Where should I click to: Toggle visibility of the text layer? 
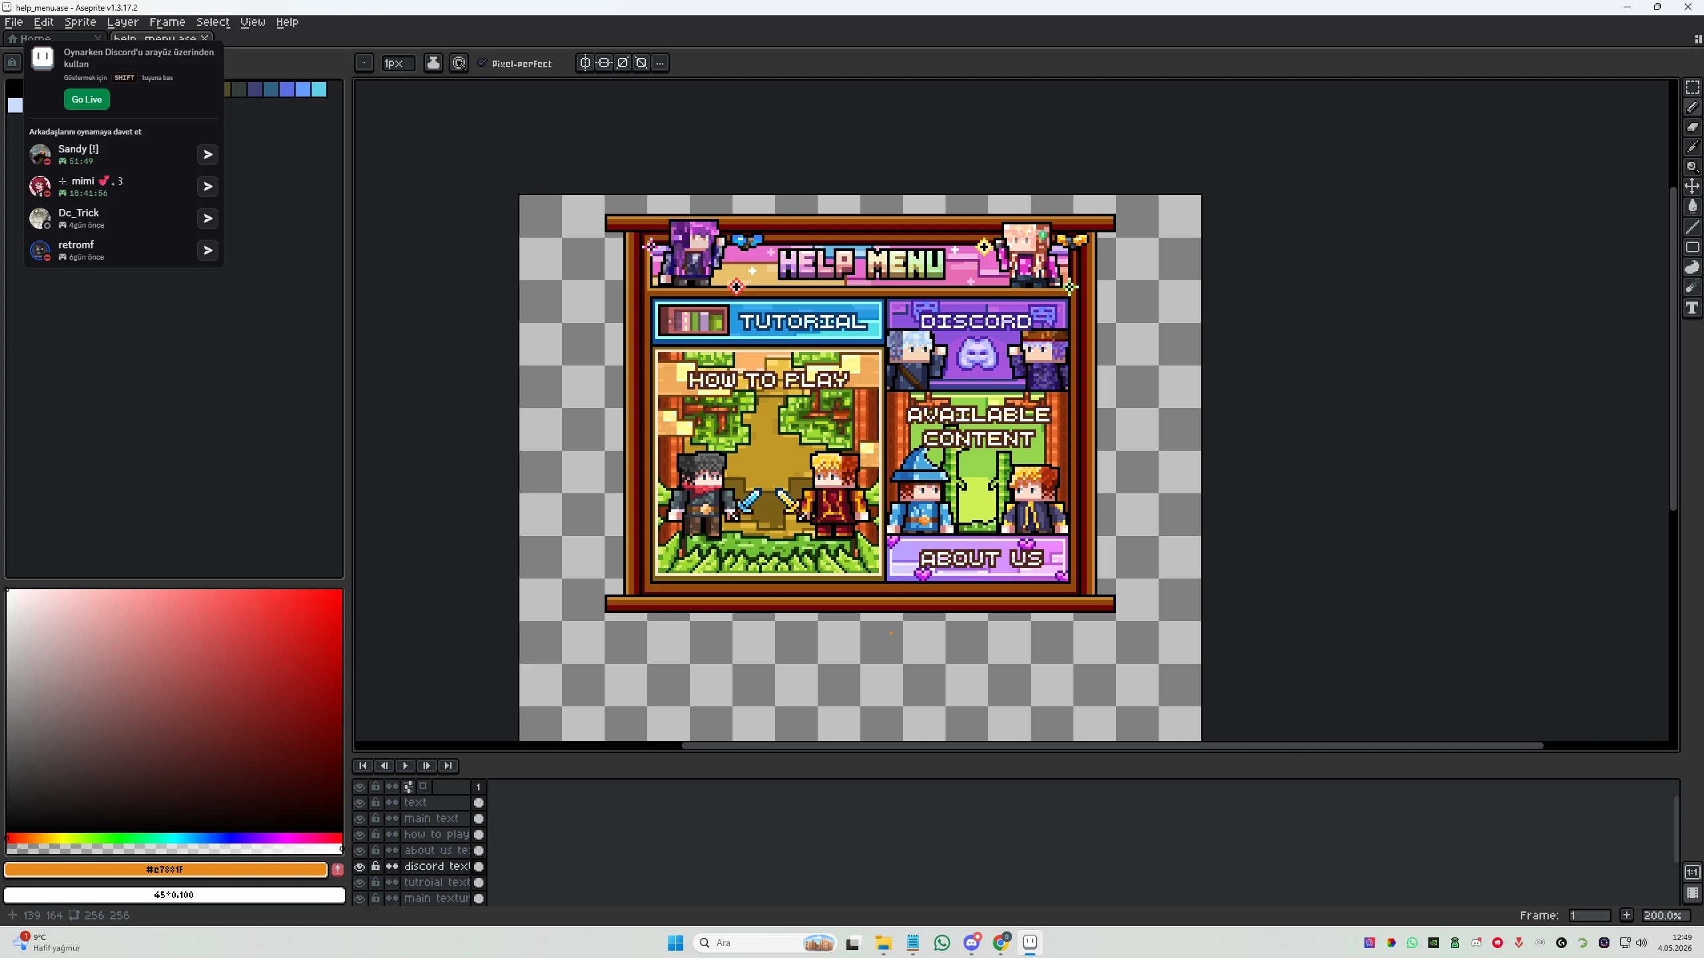pyautogui.click(x=360, y=803)
